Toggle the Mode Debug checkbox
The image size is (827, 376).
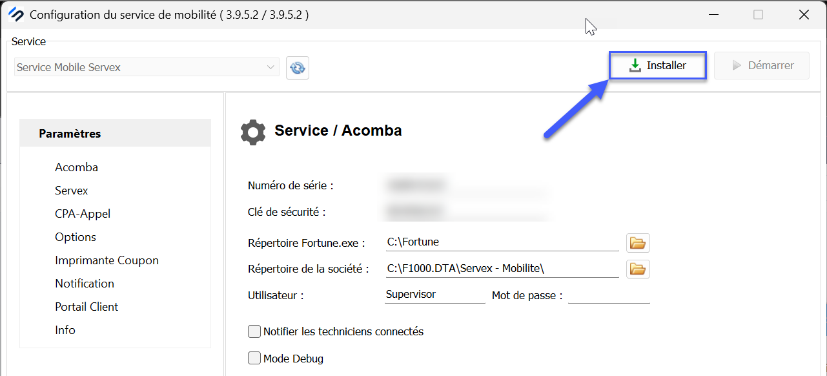click(254, 358)
